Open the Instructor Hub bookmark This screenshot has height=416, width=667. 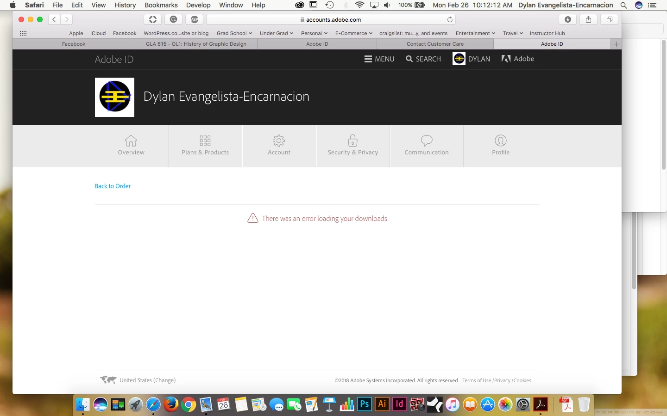[547, 33]
